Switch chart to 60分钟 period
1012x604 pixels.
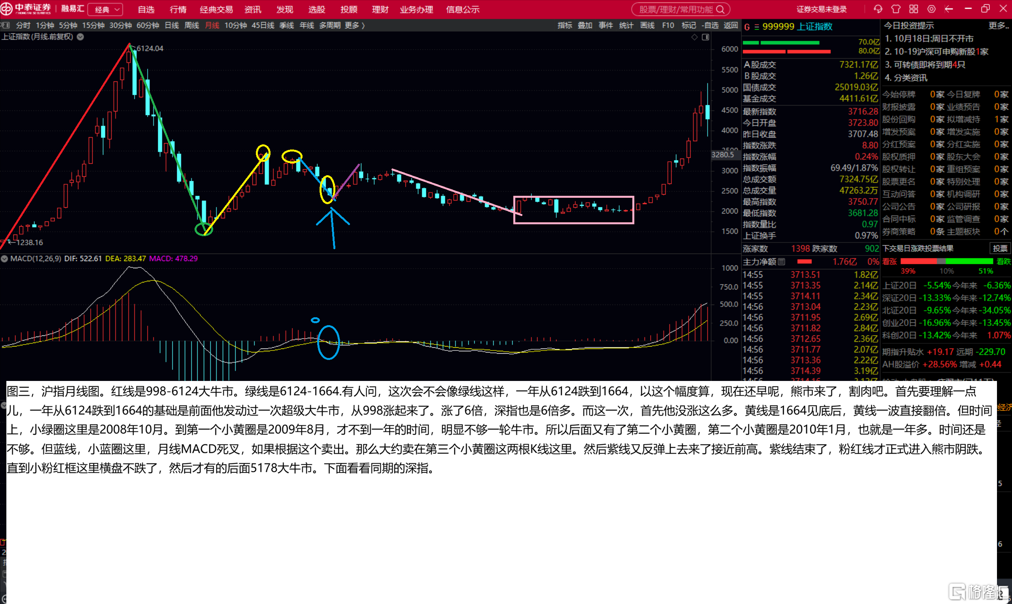click(148, 25)
